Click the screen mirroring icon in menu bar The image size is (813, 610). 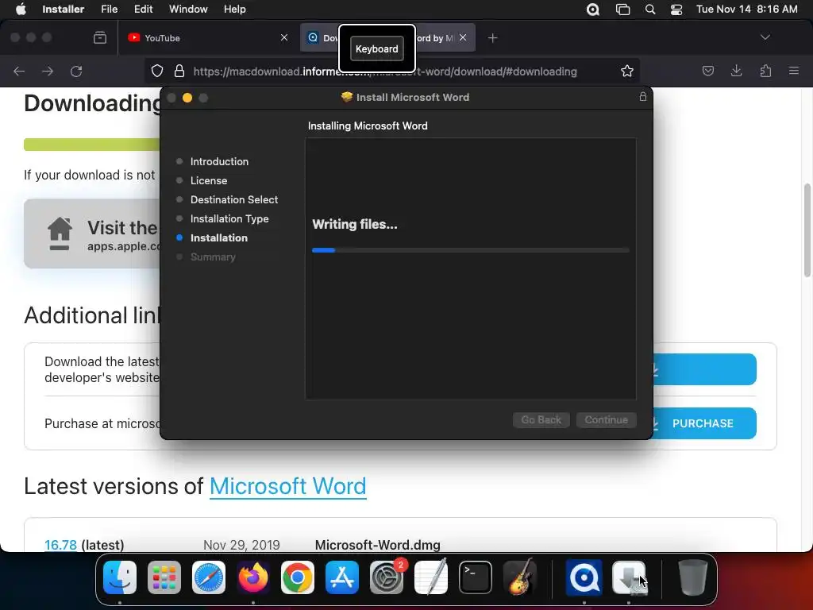[622, 10]
